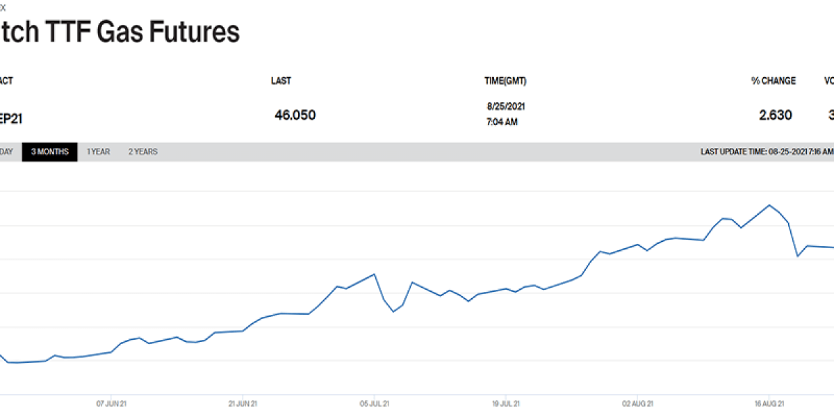Click the 19 JUL 21 axis label
The height and width of the screenshot is (417, 834).
click(506, 402)
